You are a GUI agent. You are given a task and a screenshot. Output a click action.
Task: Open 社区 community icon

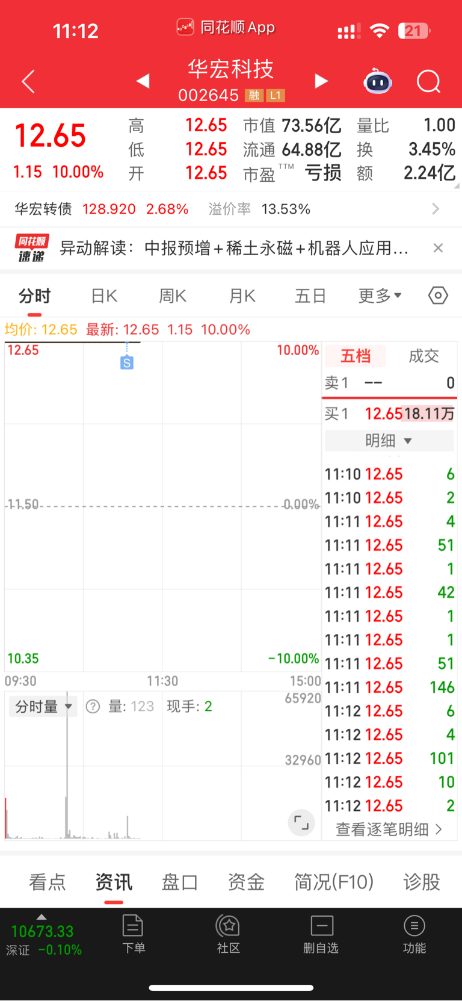[x=229, y=934]
